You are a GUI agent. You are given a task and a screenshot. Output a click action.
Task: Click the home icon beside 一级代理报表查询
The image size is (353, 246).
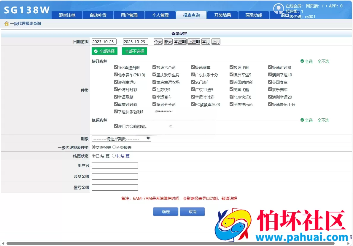pos(7,23)
